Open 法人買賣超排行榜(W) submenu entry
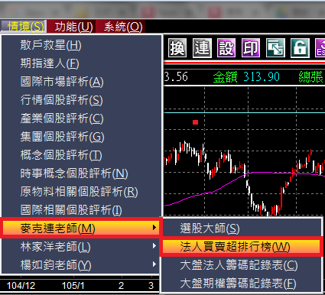325x295 pixels. [242, 247]
